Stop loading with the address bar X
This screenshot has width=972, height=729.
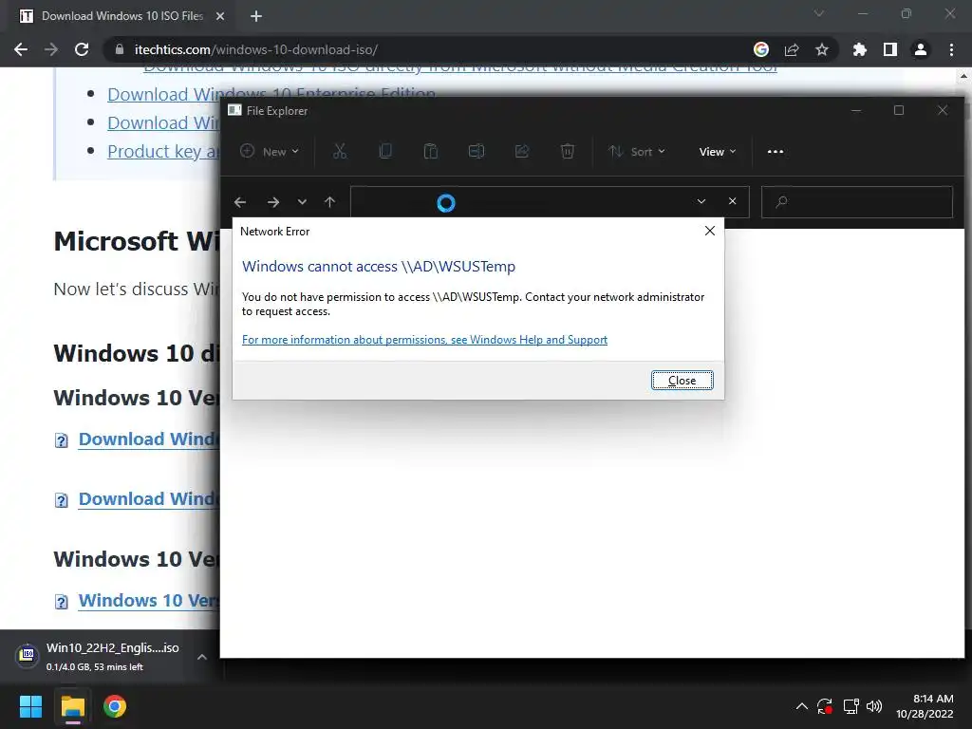coord(732,201)
